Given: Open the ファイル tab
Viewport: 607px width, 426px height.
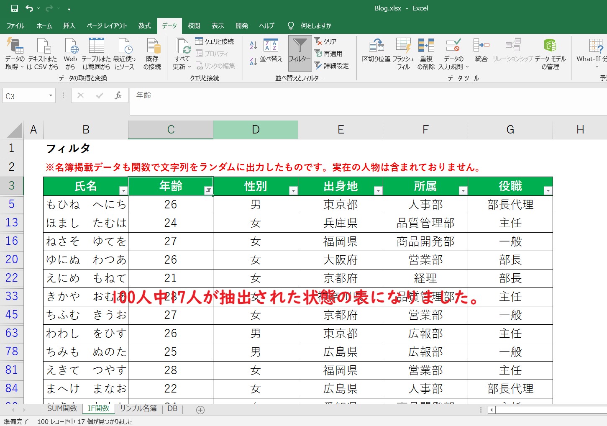Looking at the screenshot, I should click(15, 26).
